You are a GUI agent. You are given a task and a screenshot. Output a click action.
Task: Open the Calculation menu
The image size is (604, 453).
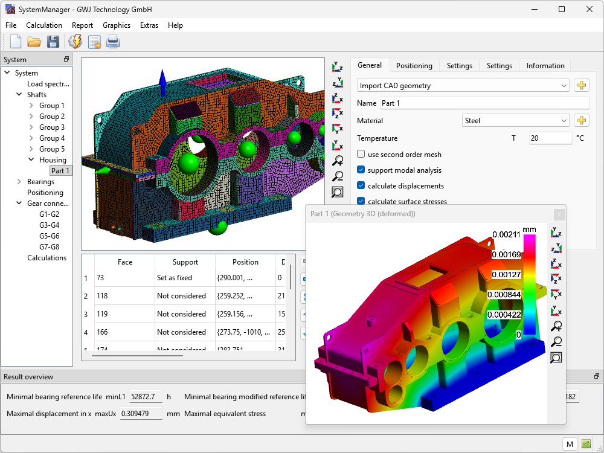pos(44,25)
